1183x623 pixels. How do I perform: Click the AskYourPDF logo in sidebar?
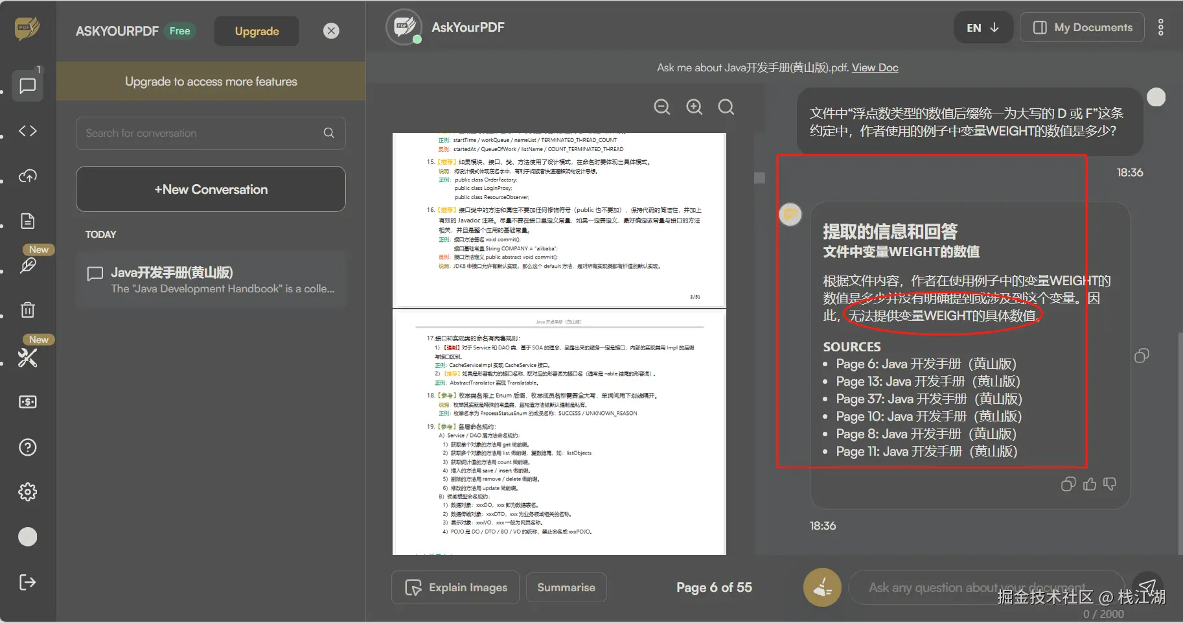tap(27, 29)
